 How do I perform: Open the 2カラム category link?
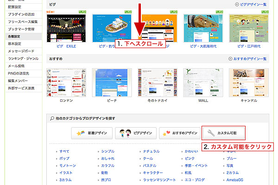click(233, 173)
